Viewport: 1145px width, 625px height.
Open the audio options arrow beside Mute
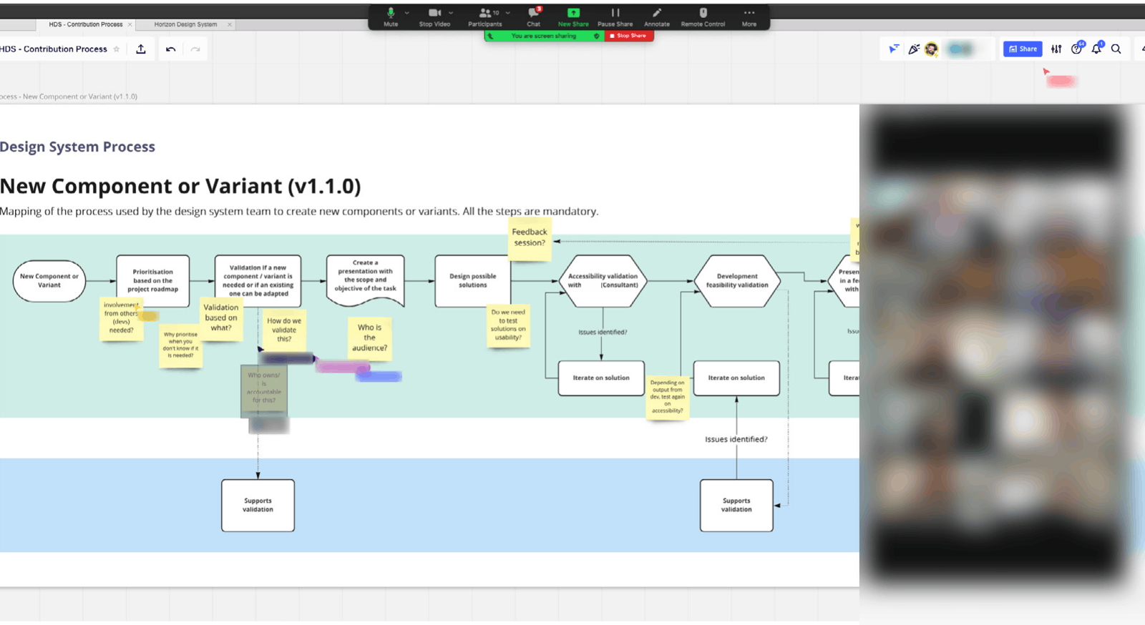tap(407, 13)
